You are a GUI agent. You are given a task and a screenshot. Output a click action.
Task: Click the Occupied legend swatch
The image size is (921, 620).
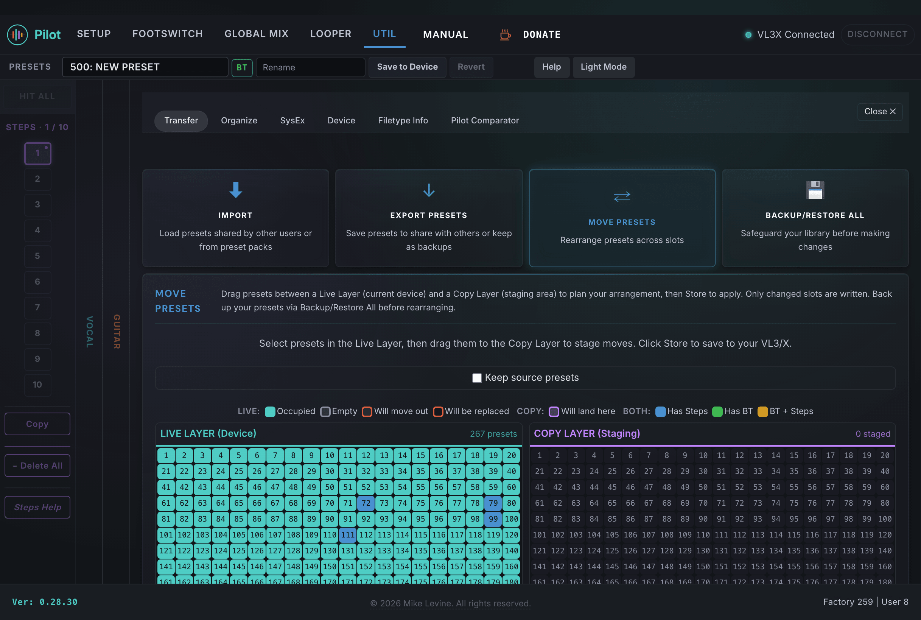[269, 411]
